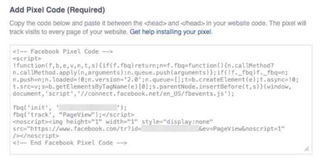Click the connect.facebook.net fbevents.js URL text

pyautogui.click(x=159, y=94)
